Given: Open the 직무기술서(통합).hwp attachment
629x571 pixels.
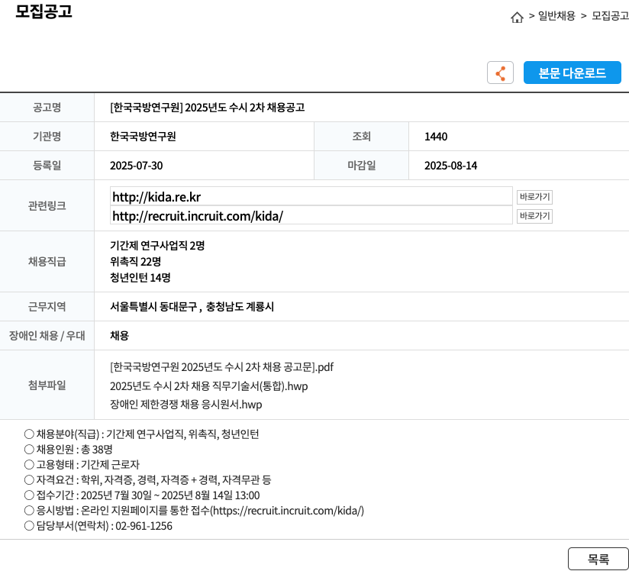Looking at the screenshot, I should pyautogui.click(x=209, y=386).
